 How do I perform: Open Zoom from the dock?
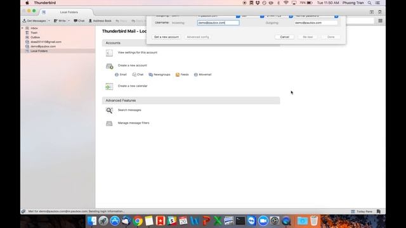click(263, 221)
